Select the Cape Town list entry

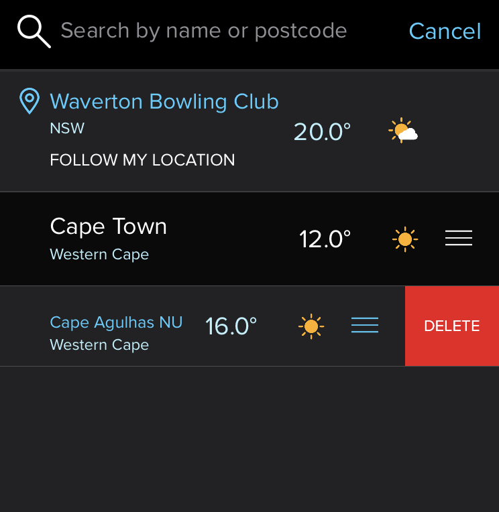tap(249, 239)
